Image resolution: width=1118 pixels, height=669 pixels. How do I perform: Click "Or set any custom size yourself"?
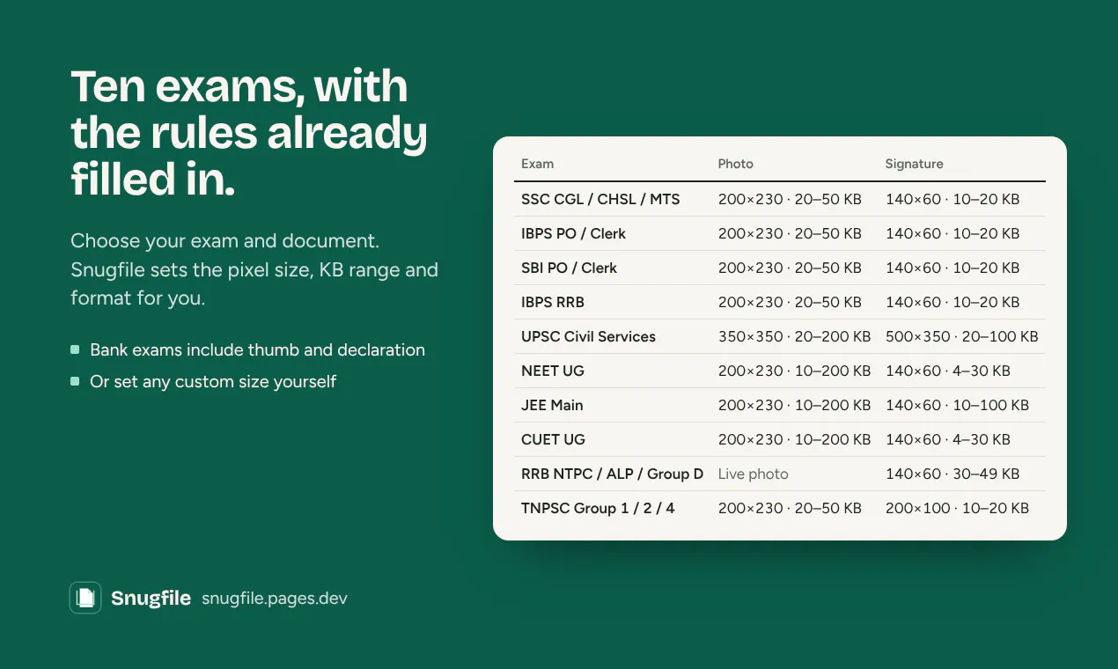[x=213, y=381]
